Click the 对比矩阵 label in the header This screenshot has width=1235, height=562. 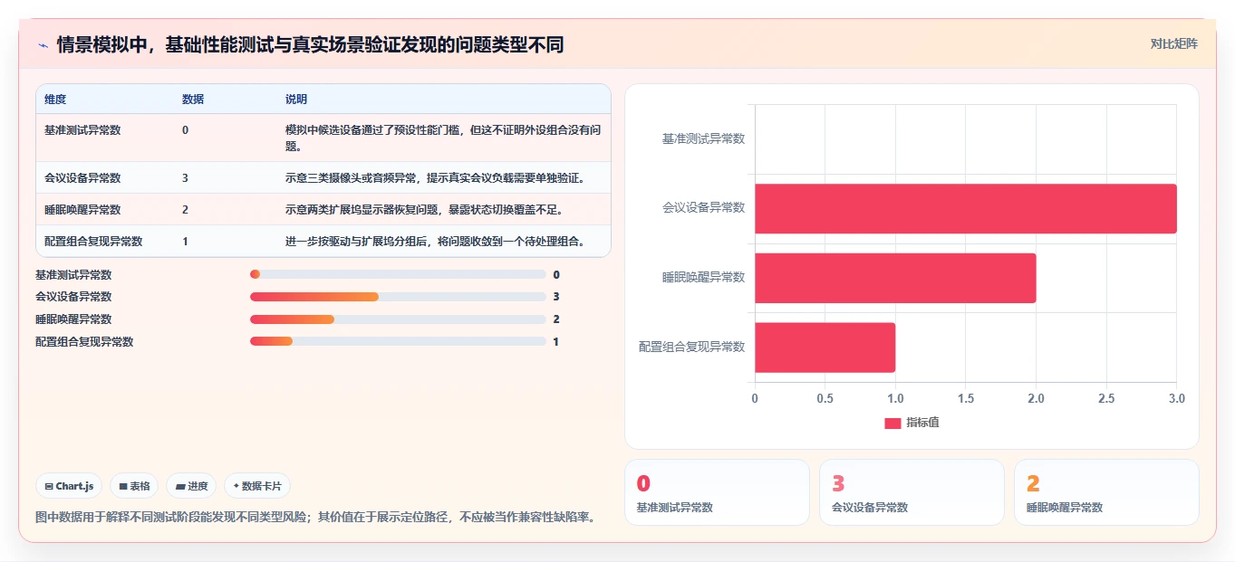[1173, 44]
